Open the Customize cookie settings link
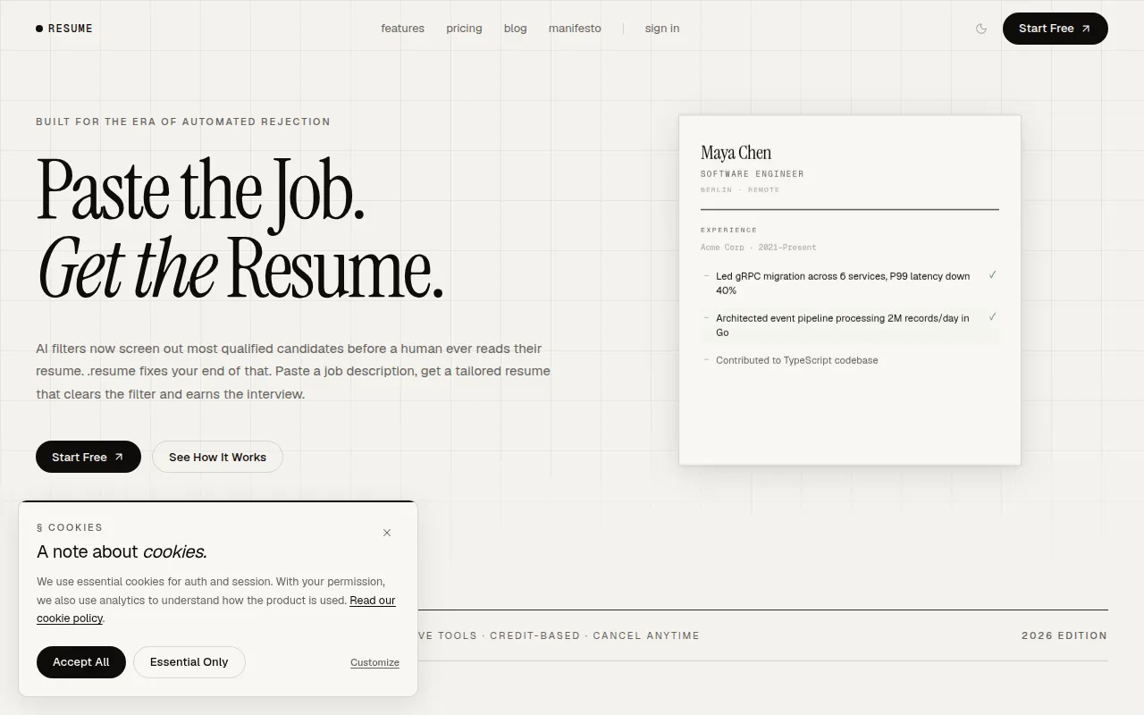The width and height of the screenshot is (1144, 715). click(x=374, y=662)
